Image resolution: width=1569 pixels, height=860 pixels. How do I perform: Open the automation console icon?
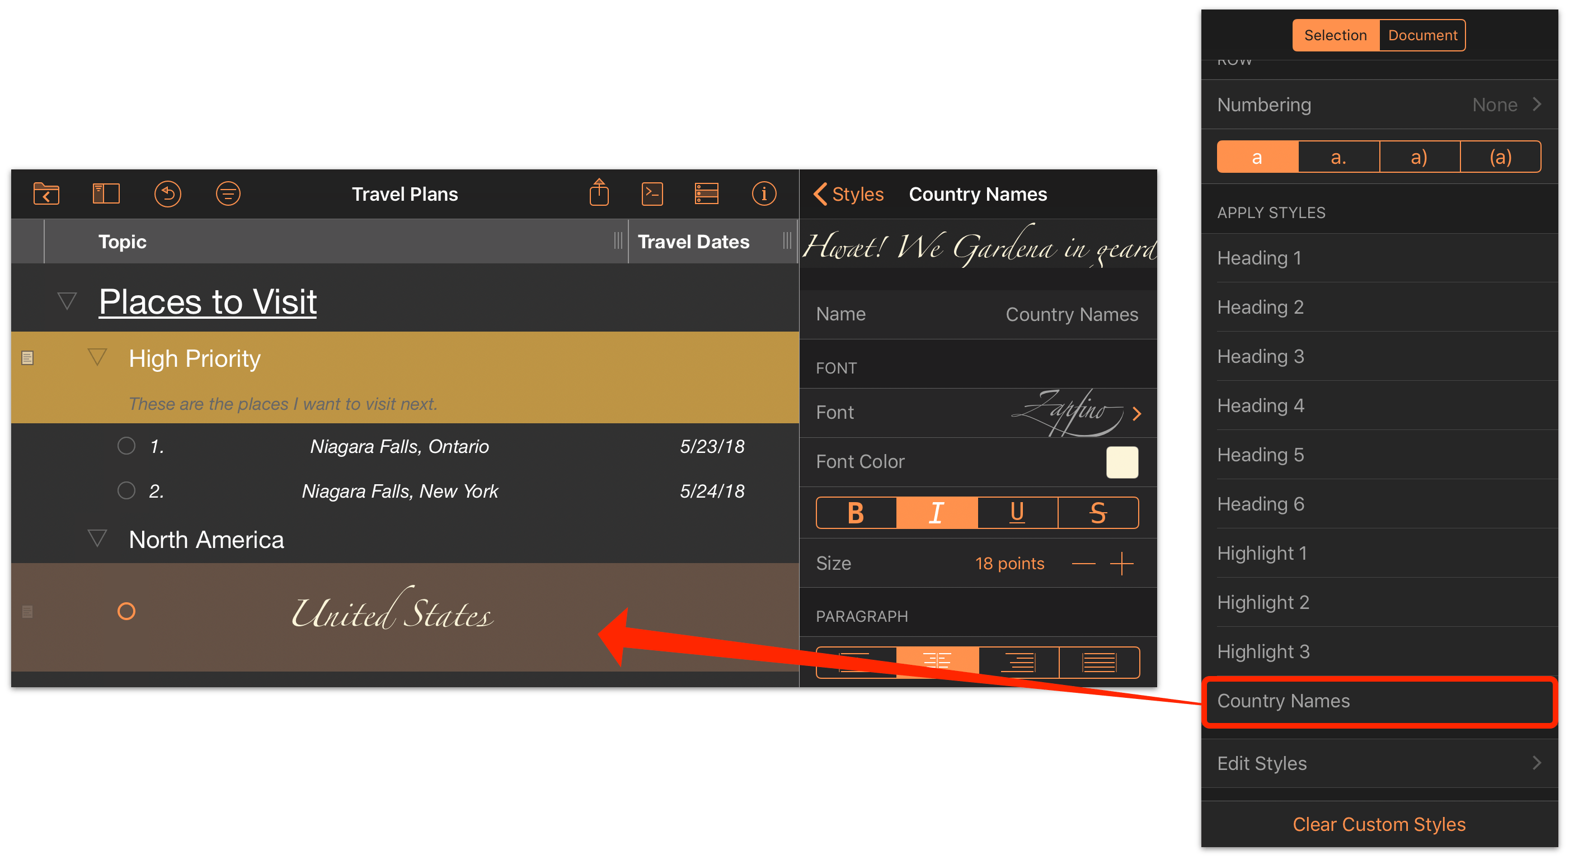652,194
